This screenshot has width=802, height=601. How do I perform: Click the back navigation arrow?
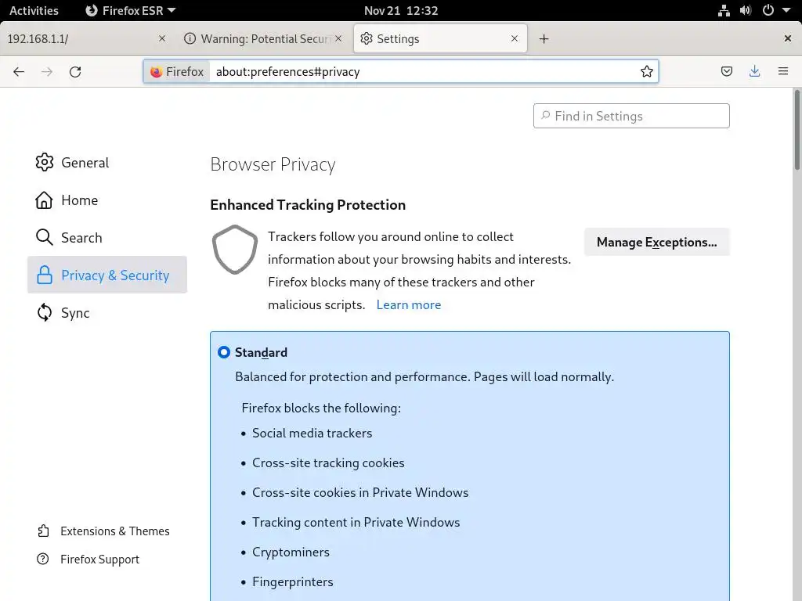point(19,71)
